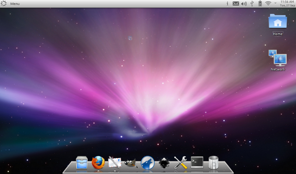Expand the small arrow beside Wi-Fi icon

(275, 3)
